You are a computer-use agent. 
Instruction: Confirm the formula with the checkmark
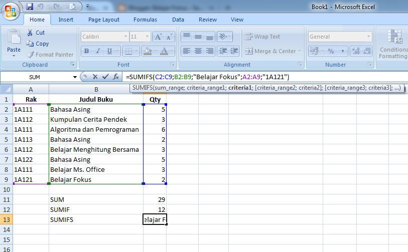pos(105,77)
